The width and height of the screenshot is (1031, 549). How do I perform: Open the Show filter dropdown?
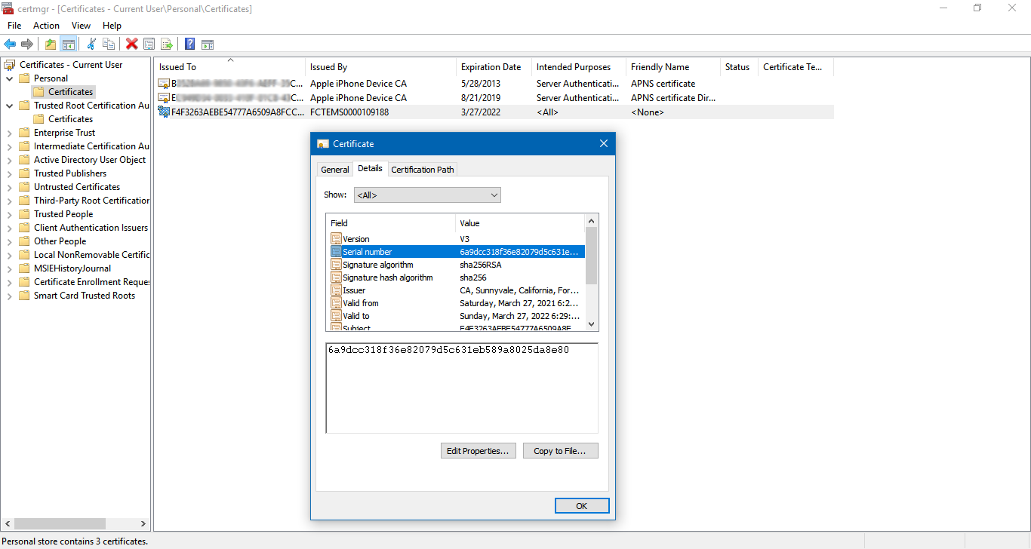point(426,195)
